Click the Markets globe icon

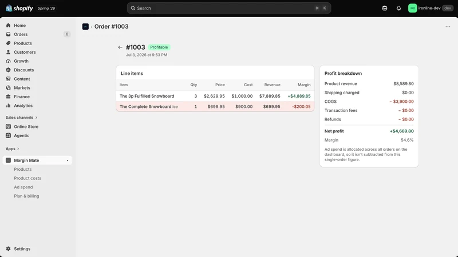pos(8,88)
